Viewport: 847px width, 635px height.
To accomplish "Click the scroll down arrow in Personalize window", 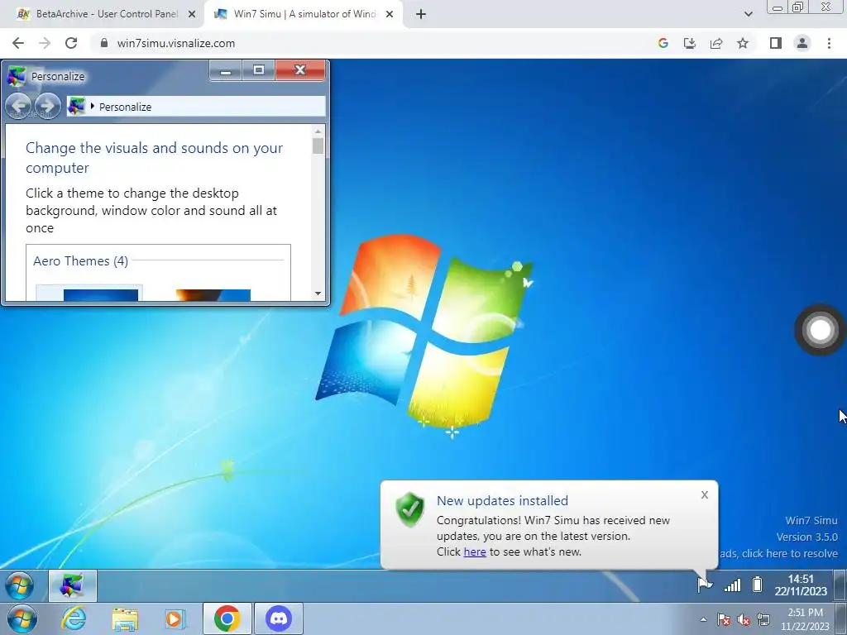I will (318, 294).
